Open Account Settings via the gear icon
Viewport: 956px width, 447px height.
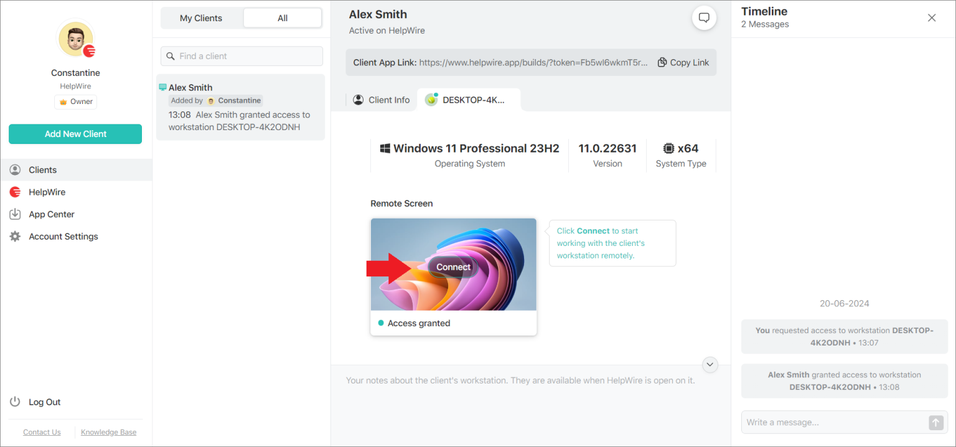14,236
